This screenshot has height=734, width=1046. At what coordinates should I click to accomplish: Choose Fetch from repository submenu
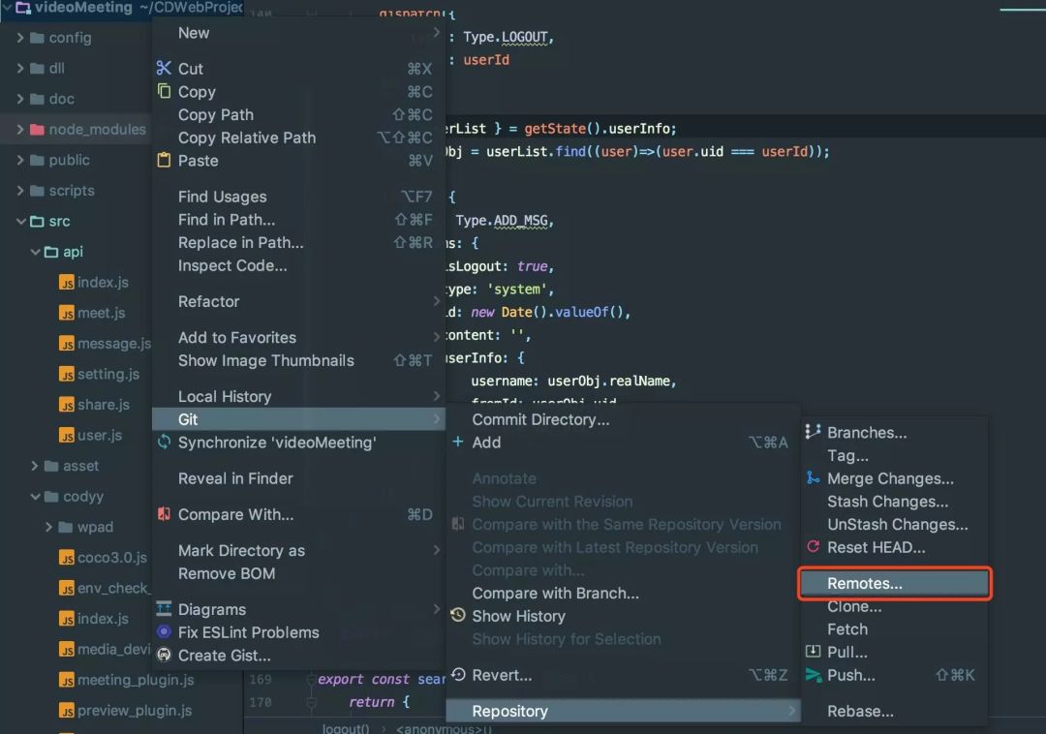click(895, 628)
